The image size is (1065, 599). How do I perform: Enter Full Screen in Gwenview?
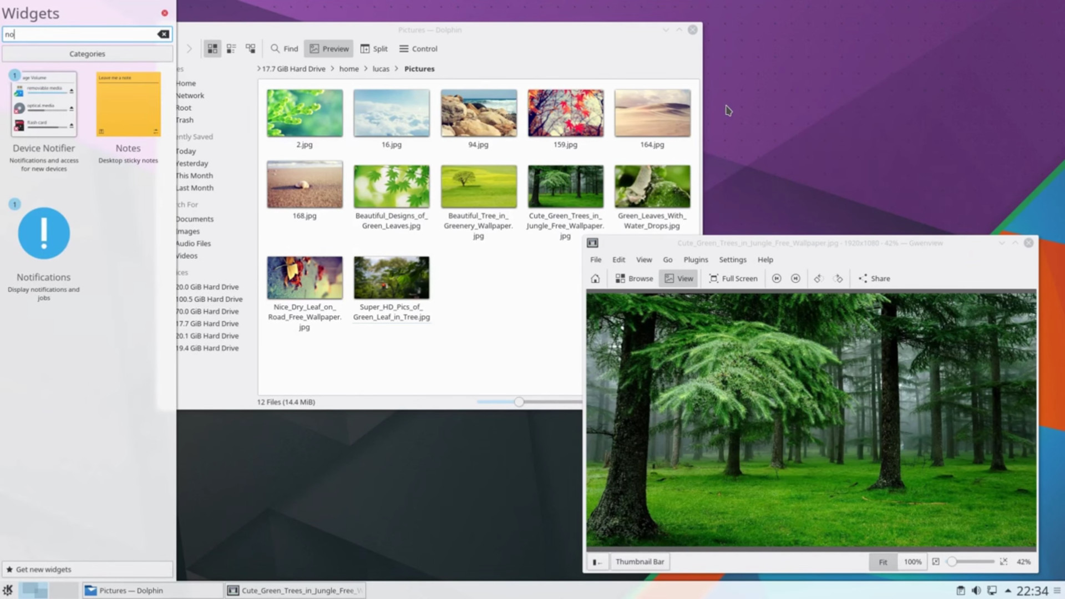(x=733, y=278)
